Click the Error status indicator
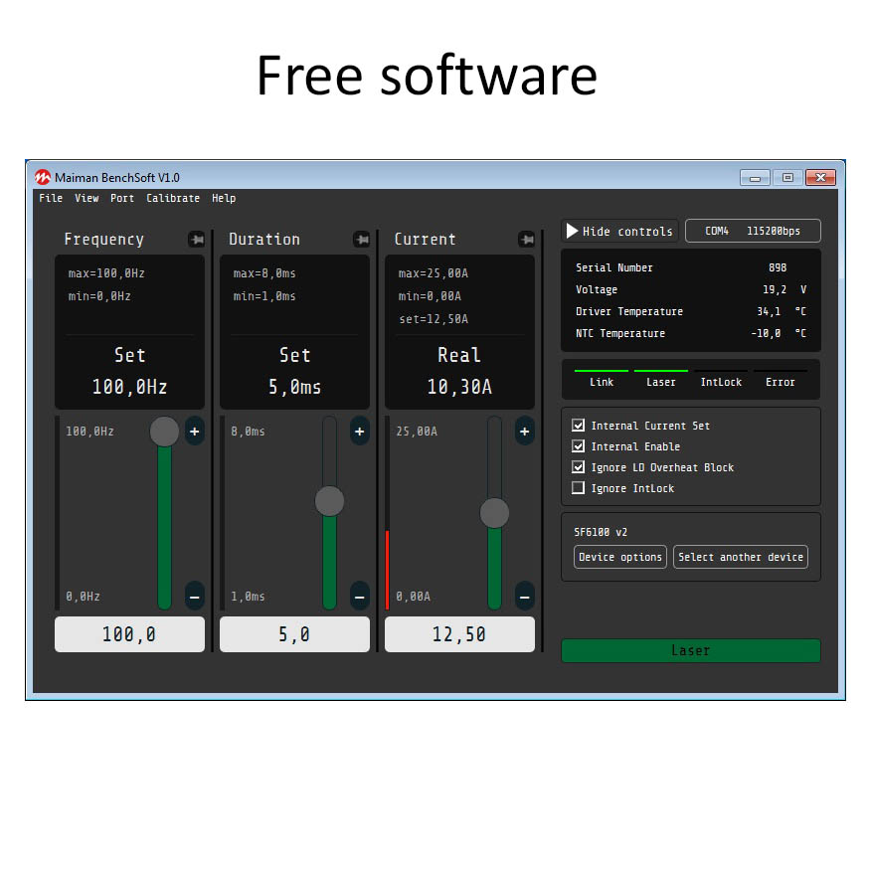The height and width of the screenshot is (869, 869). click(x=780, y=379)
